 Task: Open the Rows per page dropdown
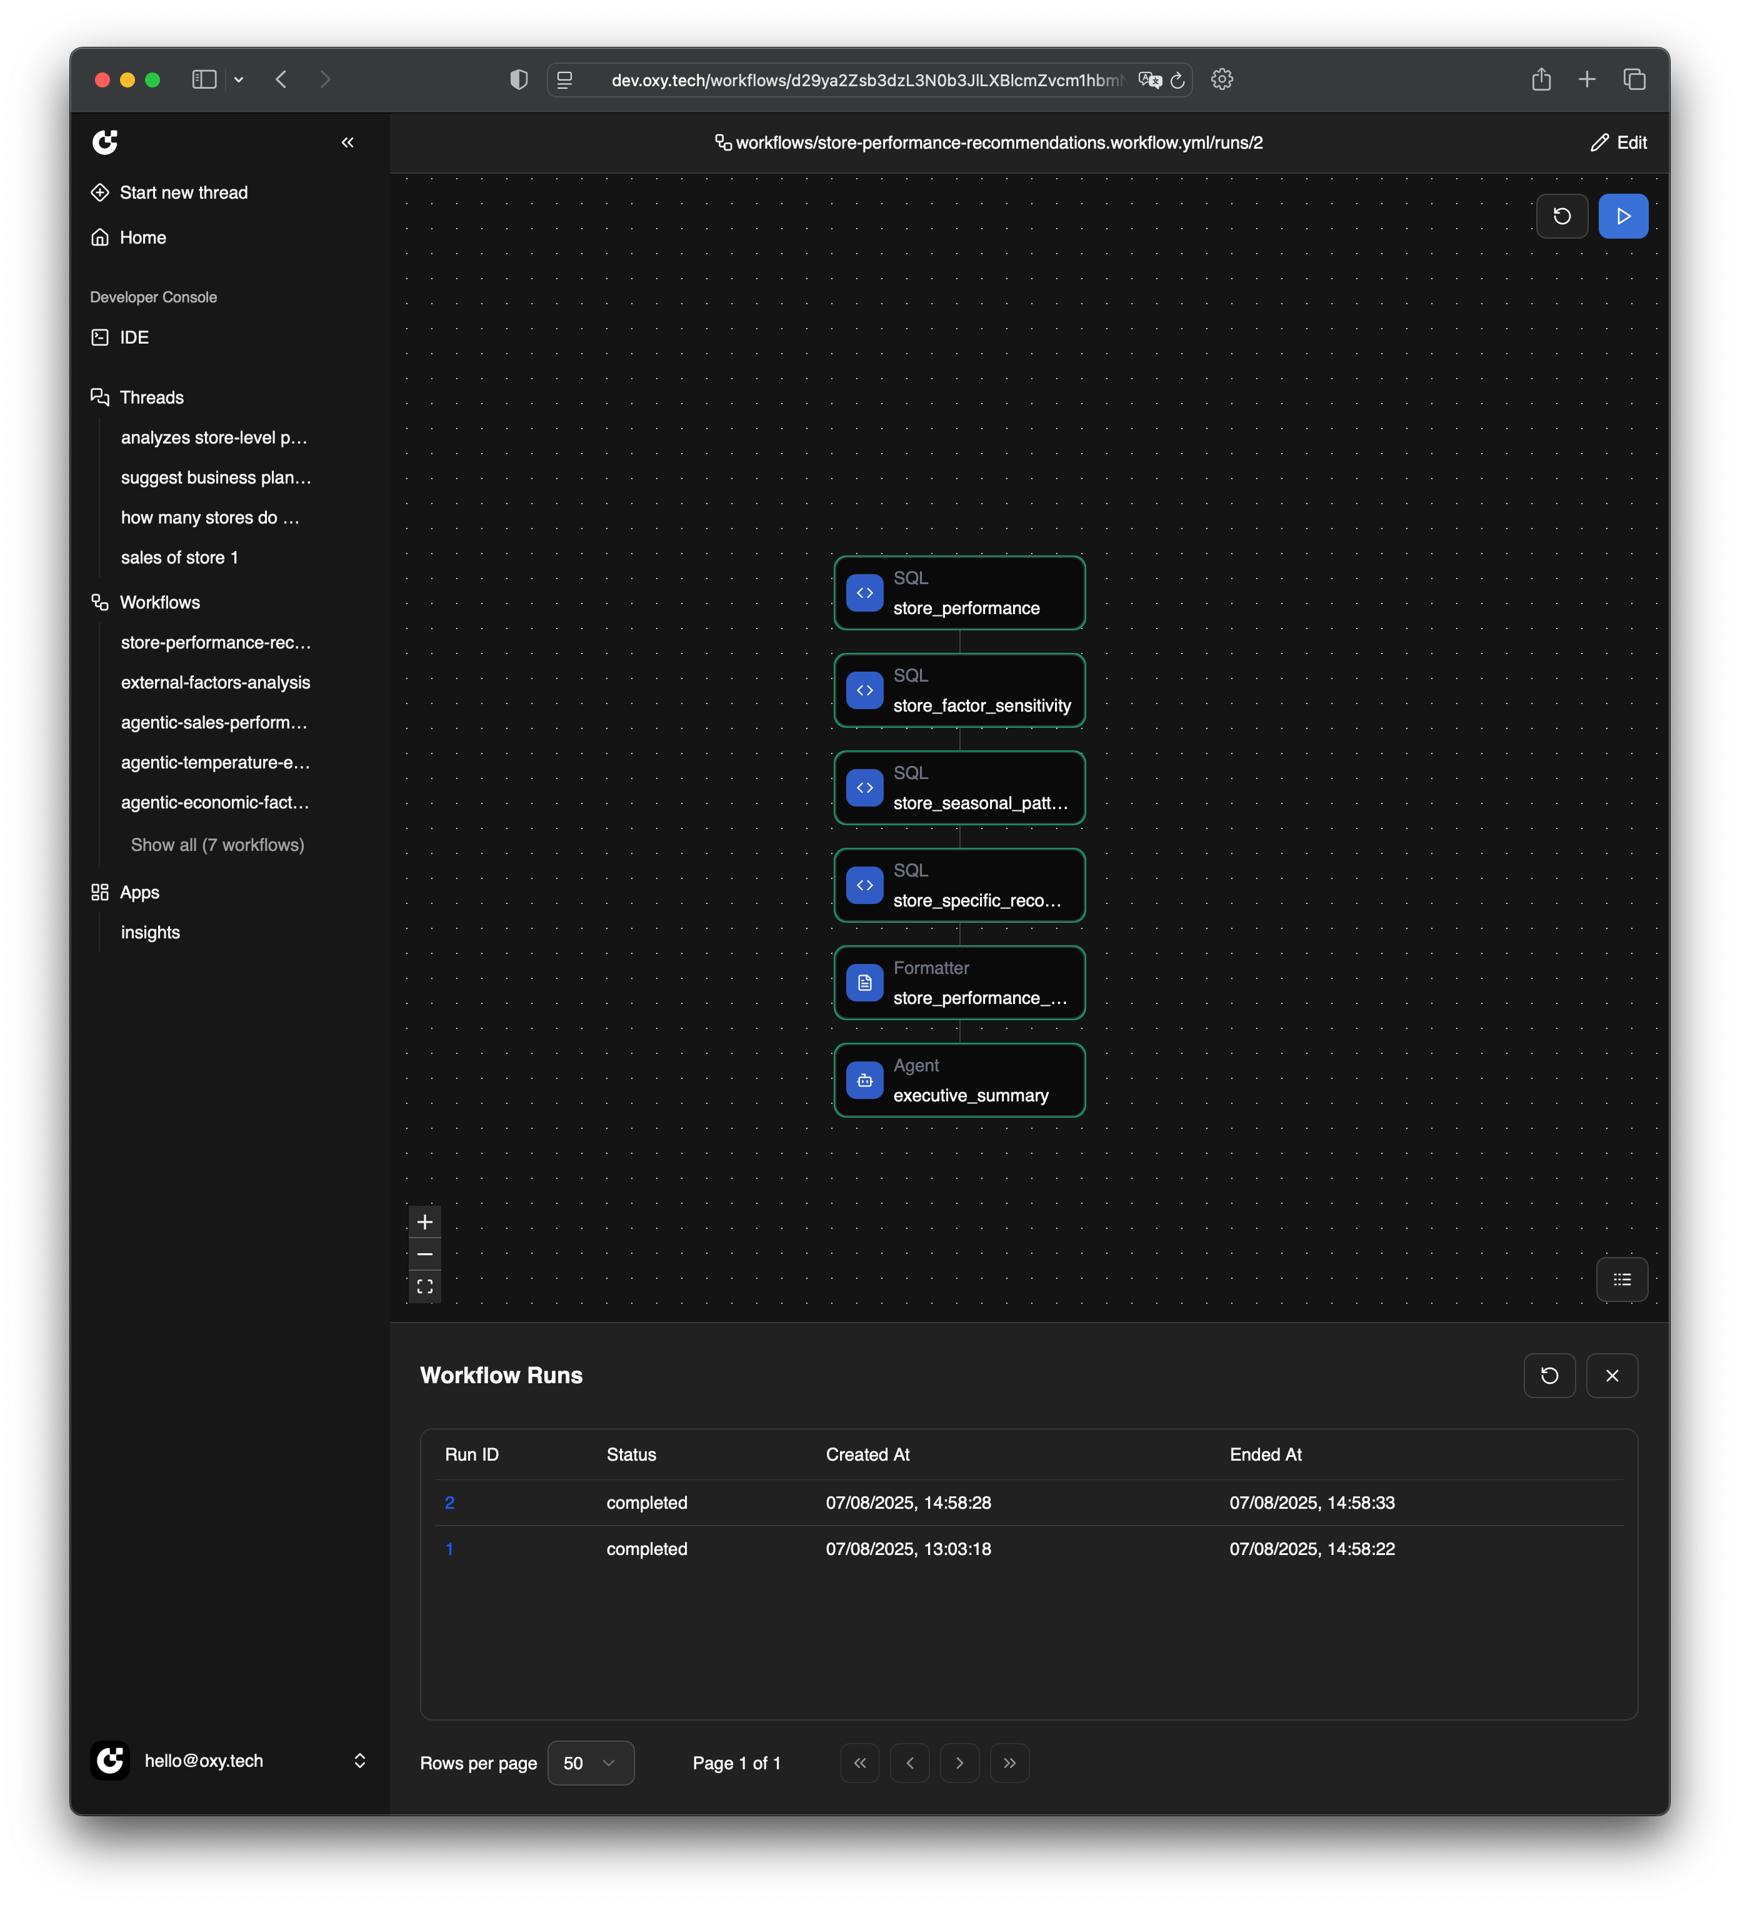click(x=590, y=1762)
